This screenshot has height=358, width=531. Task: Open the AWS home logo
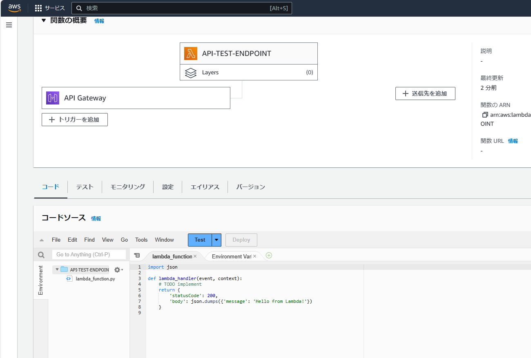(x=14, y=8)
